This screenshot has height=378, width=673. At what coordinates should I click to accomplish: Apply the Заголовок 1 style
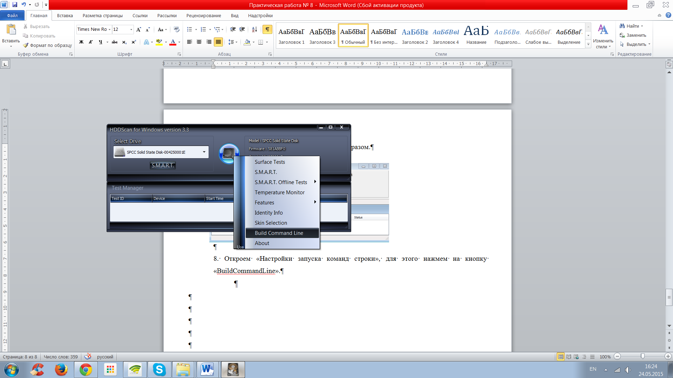click(x=291, y=36)
